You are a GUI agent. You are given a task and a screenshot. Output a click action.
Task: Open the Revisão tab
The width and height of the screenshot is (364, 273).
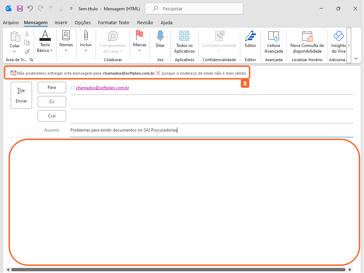pyautogui.click(x=145, y=22)
